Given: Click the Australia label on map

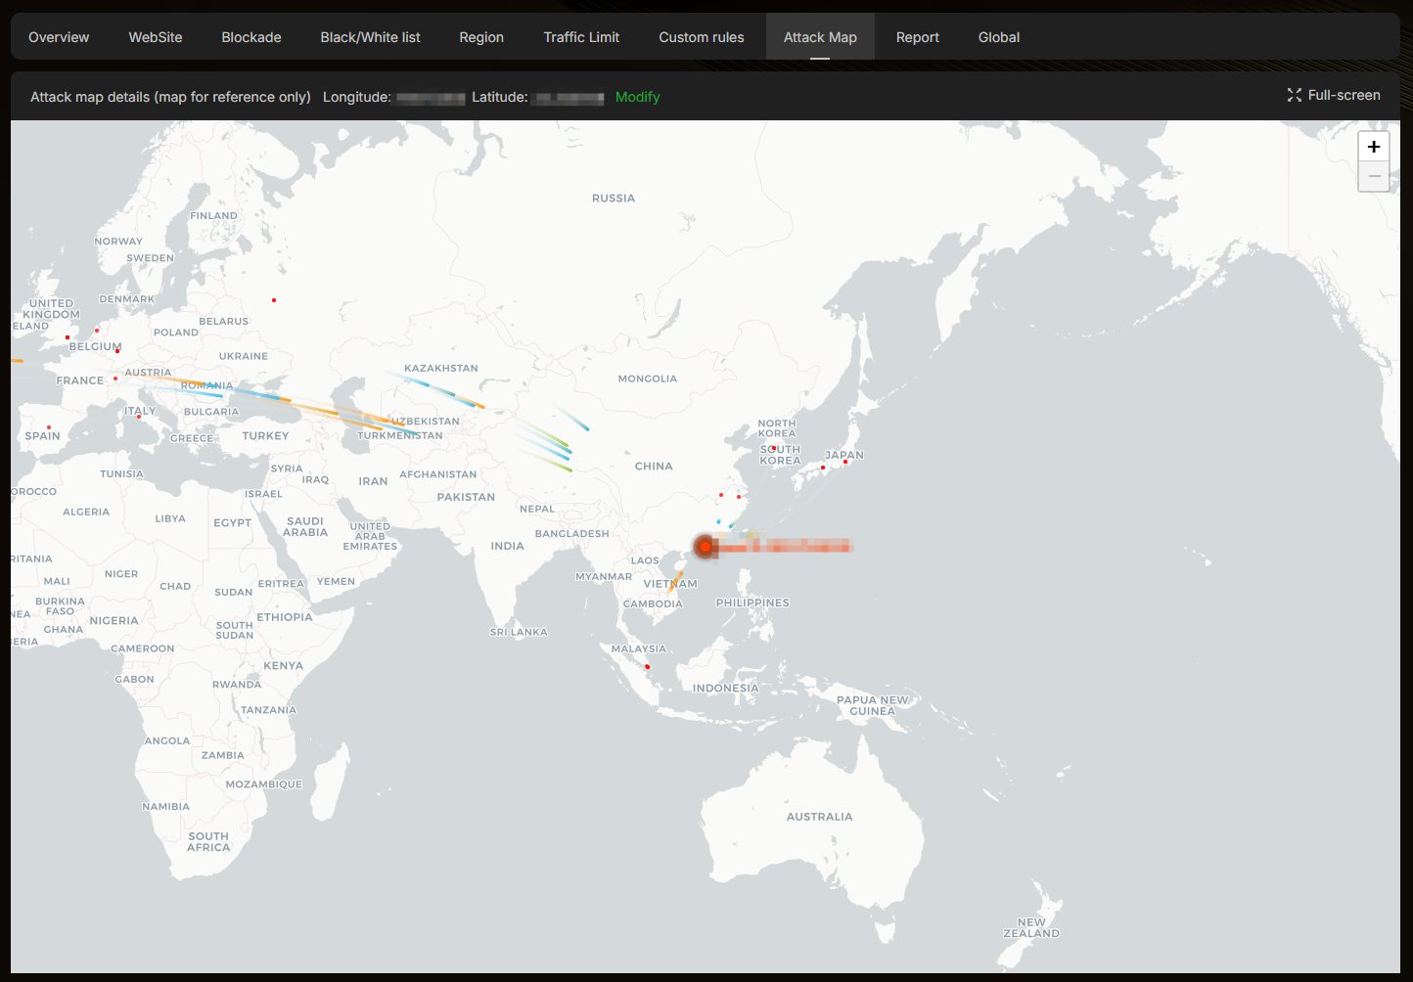Looking at the screenshot, I should [819, 817].
